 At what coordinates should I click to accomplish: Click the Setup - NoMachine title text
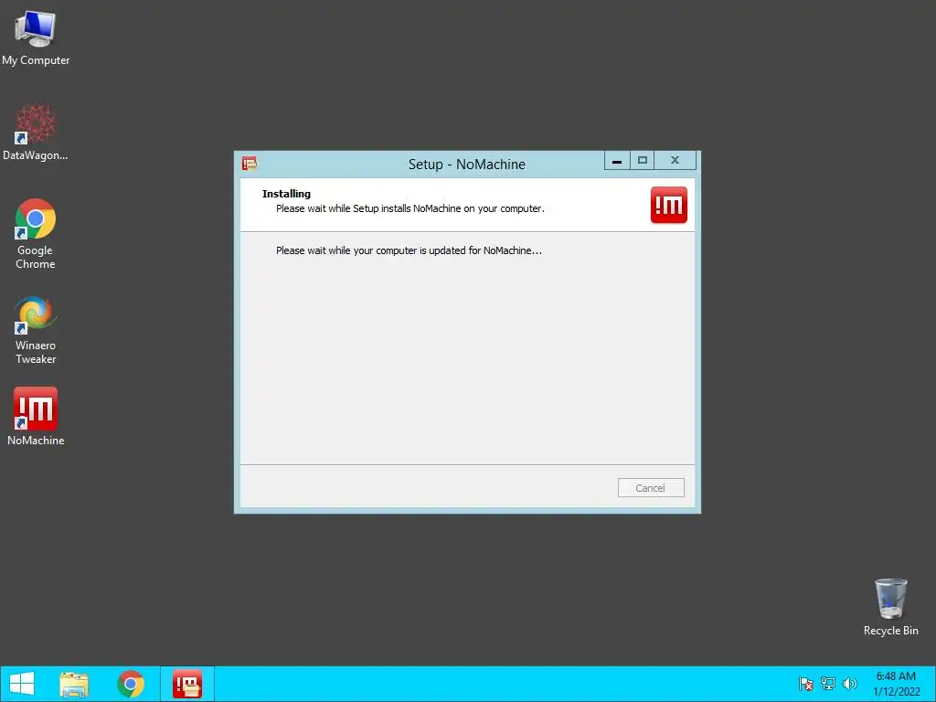pos(467,165)
